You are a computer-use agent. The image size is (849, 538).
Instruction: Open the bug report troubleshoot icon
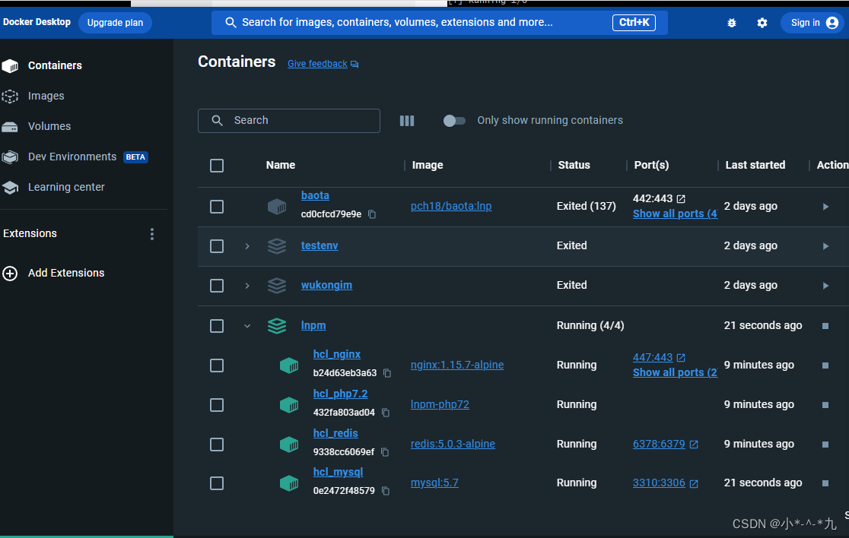732,23
